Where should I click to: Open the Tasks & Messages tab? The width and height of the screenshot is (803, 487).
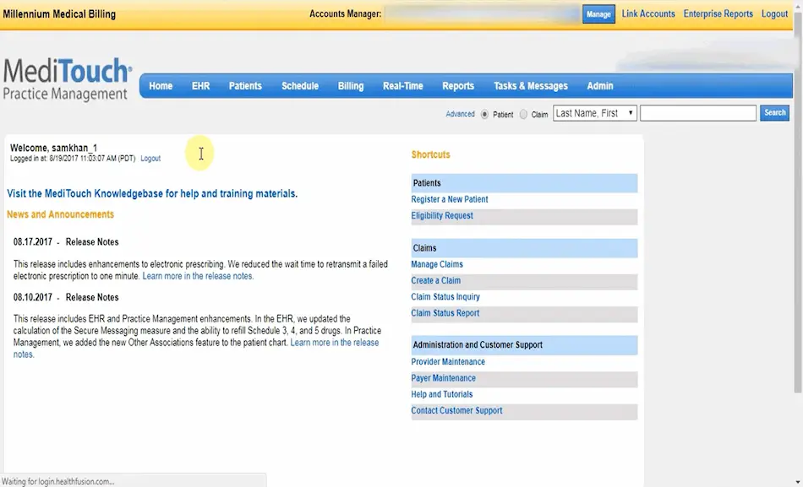coord(530,85)
